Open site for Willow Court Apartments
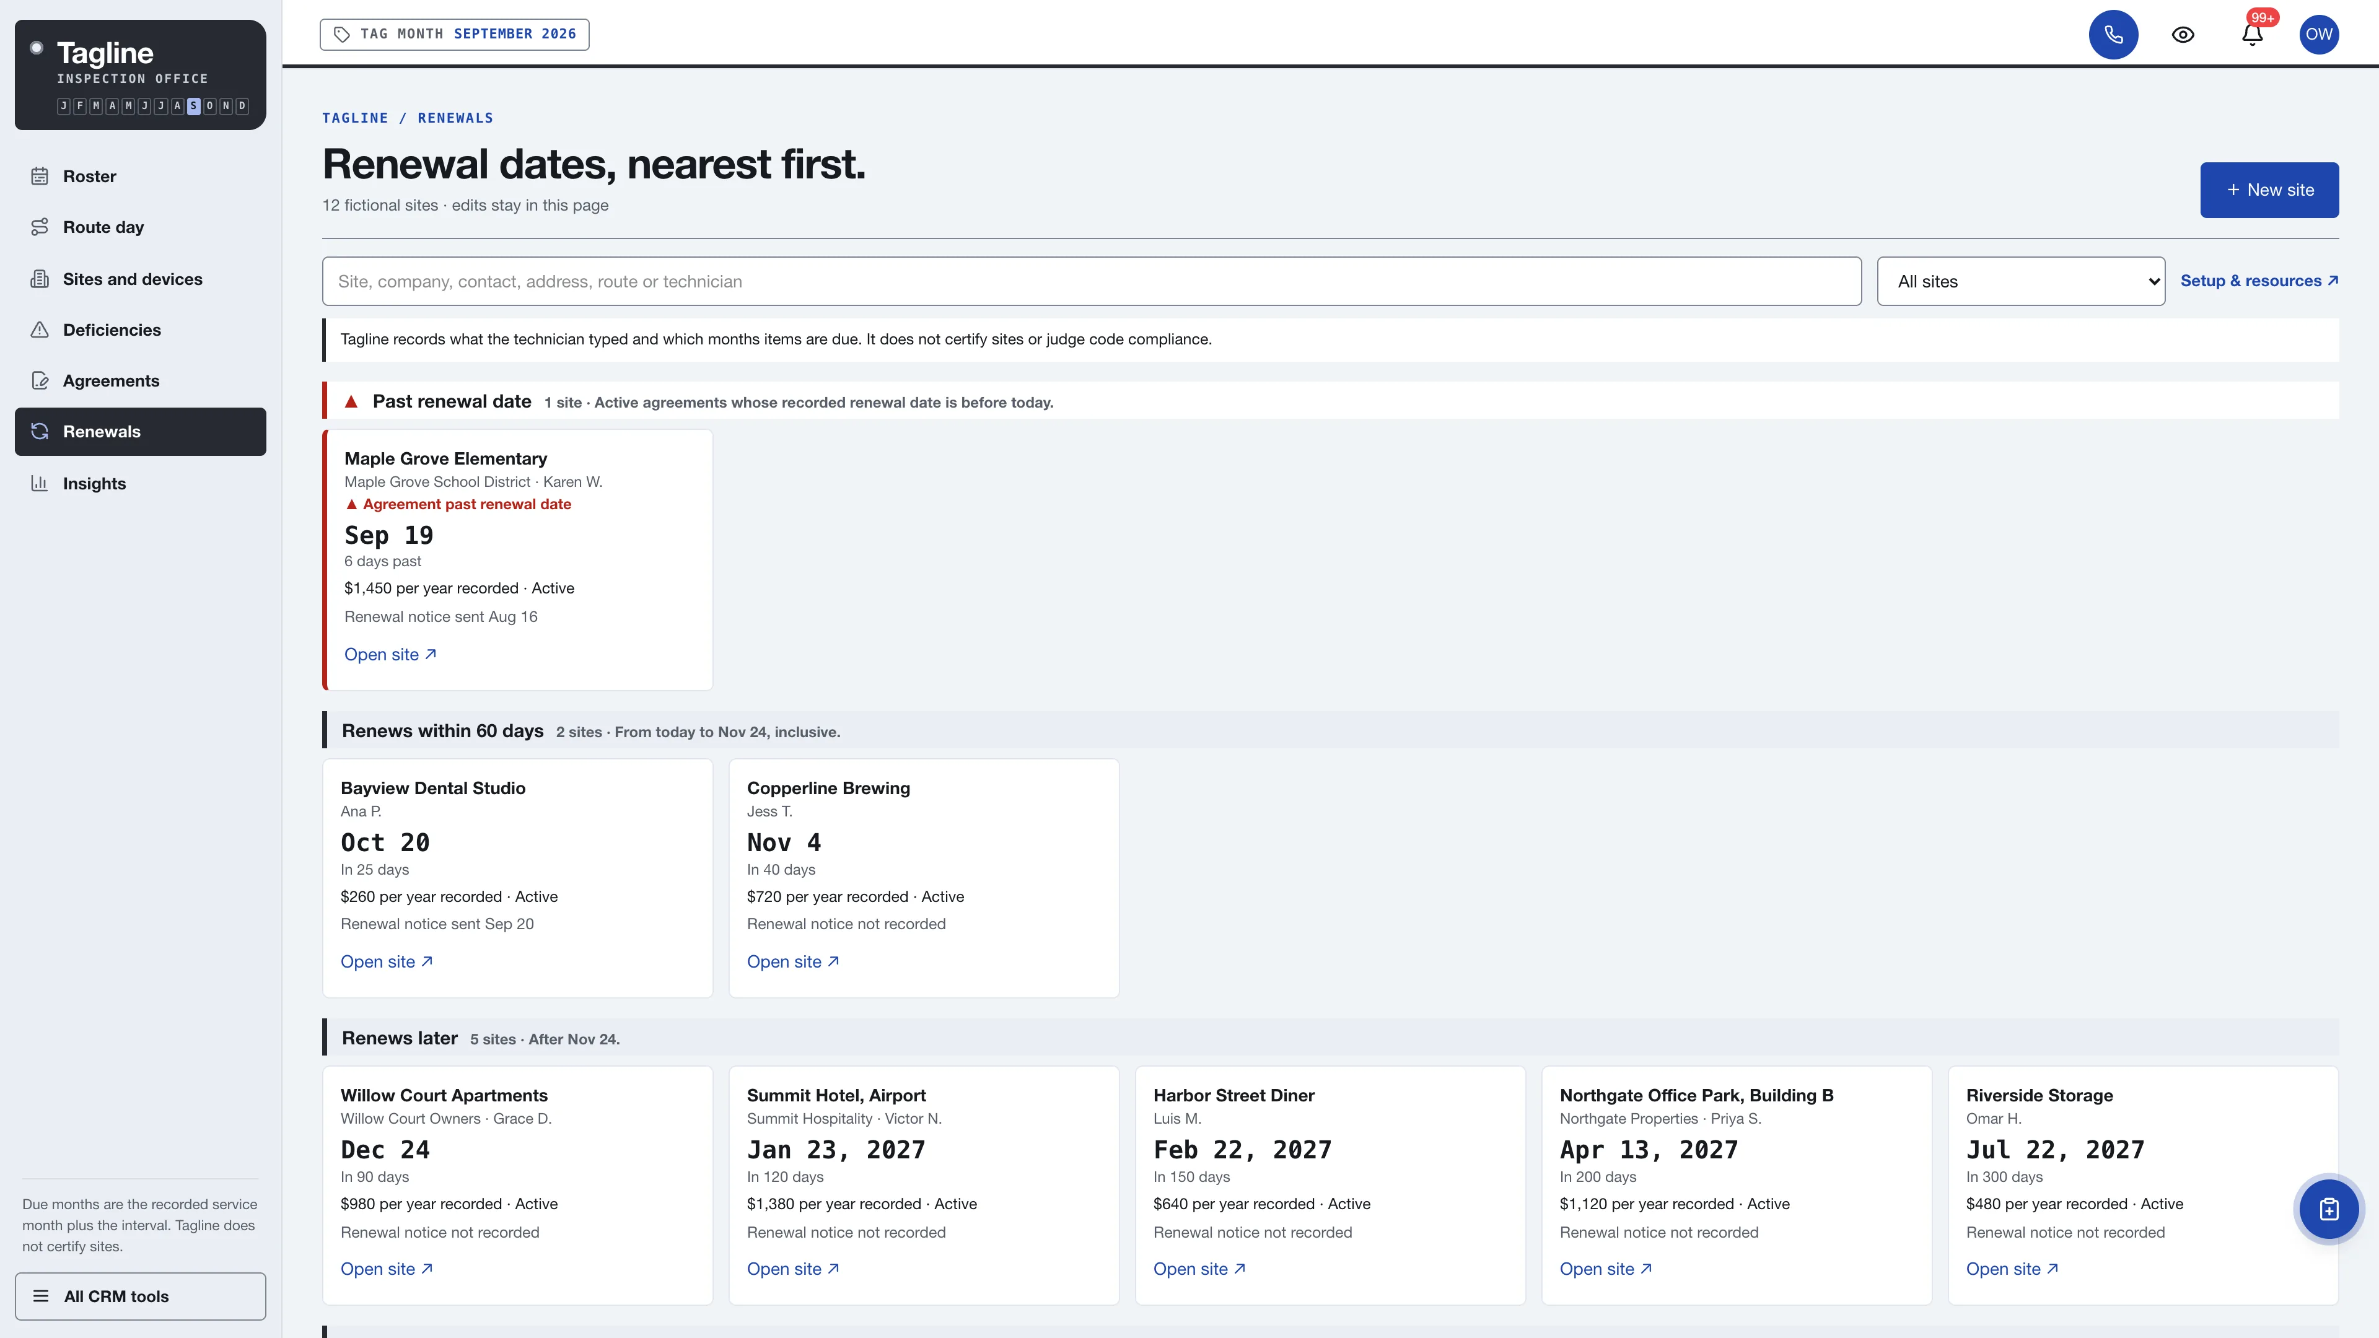The height and width of the screenshot is (1338, 2379). pos(386,1269)
